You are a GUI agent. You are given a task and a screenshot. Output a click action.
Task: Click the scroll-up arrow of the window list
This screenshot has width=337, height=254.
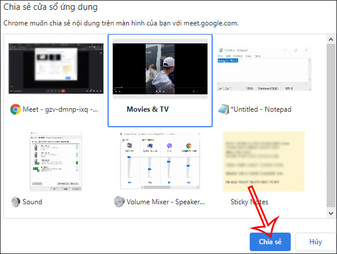click(x=331, y=39)
